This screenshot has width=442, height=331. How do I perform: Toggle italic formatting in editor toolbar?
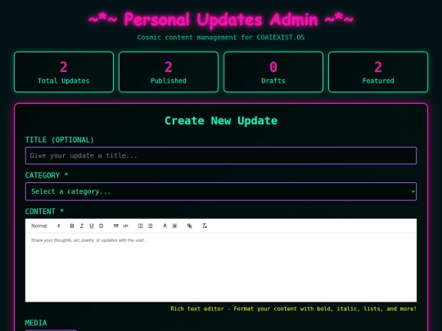(82, 226)
